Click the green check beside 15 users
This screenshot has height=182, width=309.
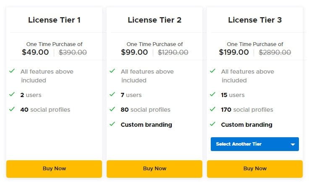click(212, 95)
